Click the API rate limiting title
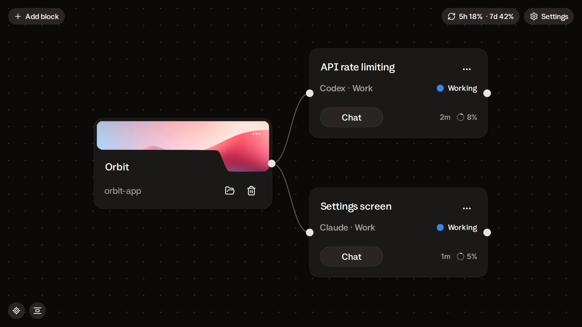The image size is (582, 327). [358, 67]
